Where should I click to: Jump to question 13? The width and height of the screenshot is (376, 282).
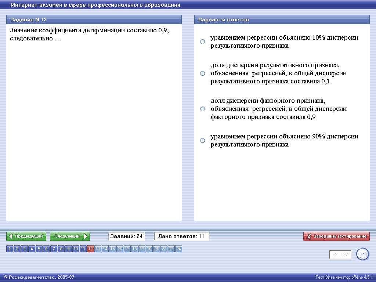98,249
